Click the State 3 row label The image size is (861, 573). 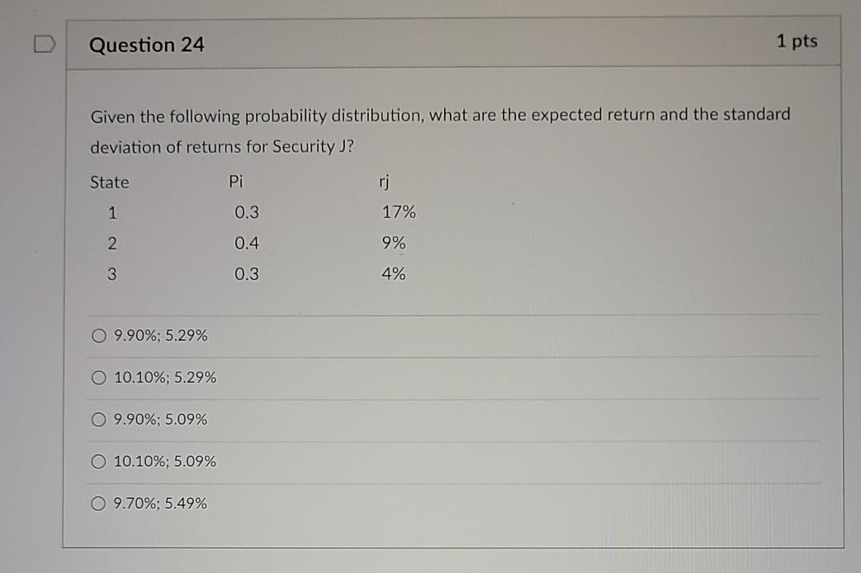[x=112, y=273]
